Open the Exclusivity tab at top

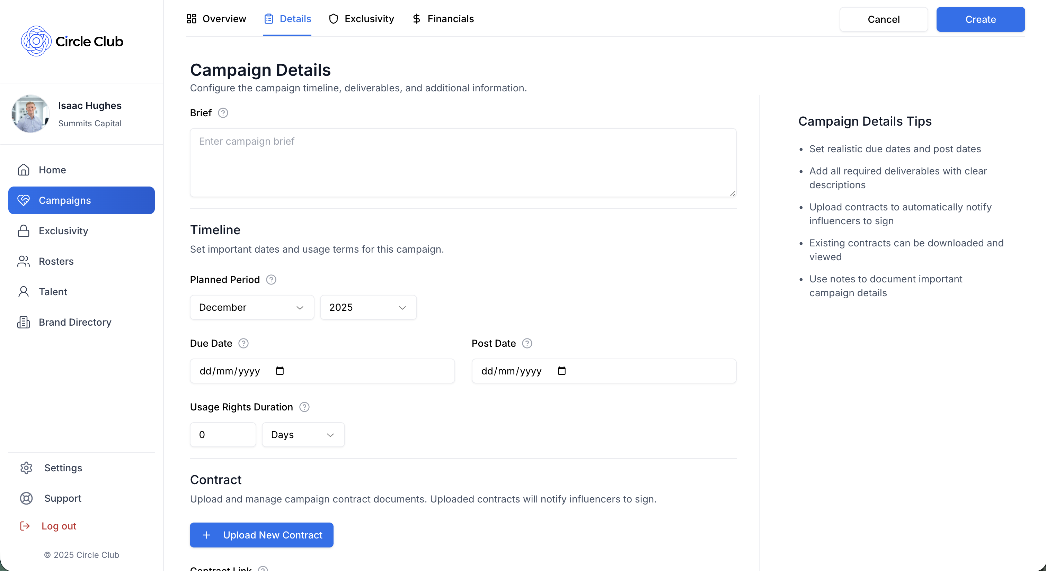(x=361, y=19)
